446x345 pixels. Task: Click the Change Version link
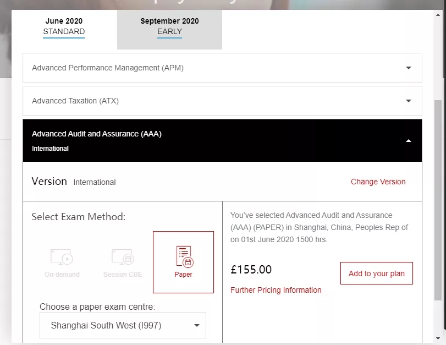click(x=378, y=182)
